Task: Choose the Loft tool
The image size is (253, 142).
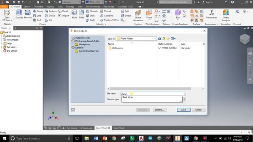Action: (x=37, y=16)
